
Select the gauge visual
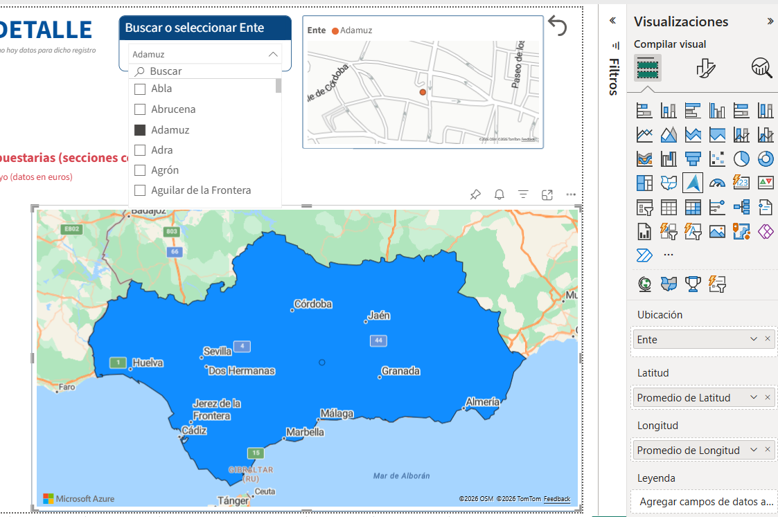pos(717,183)
